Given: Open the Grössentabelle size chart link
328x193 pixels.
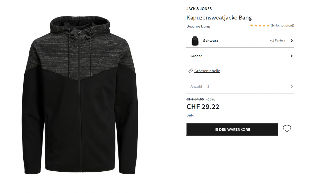Looking at the screenshot, I should (207, 71).
